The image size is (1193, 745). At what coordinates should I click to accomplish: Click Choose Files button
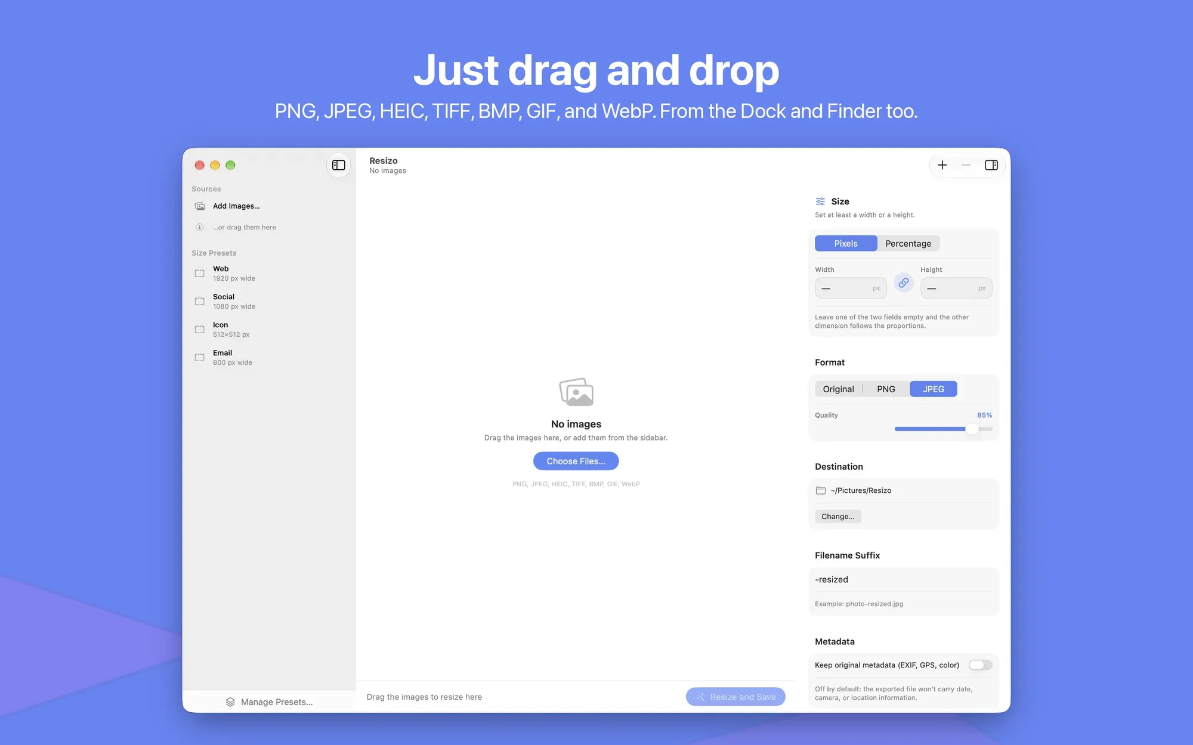(576, 461)
